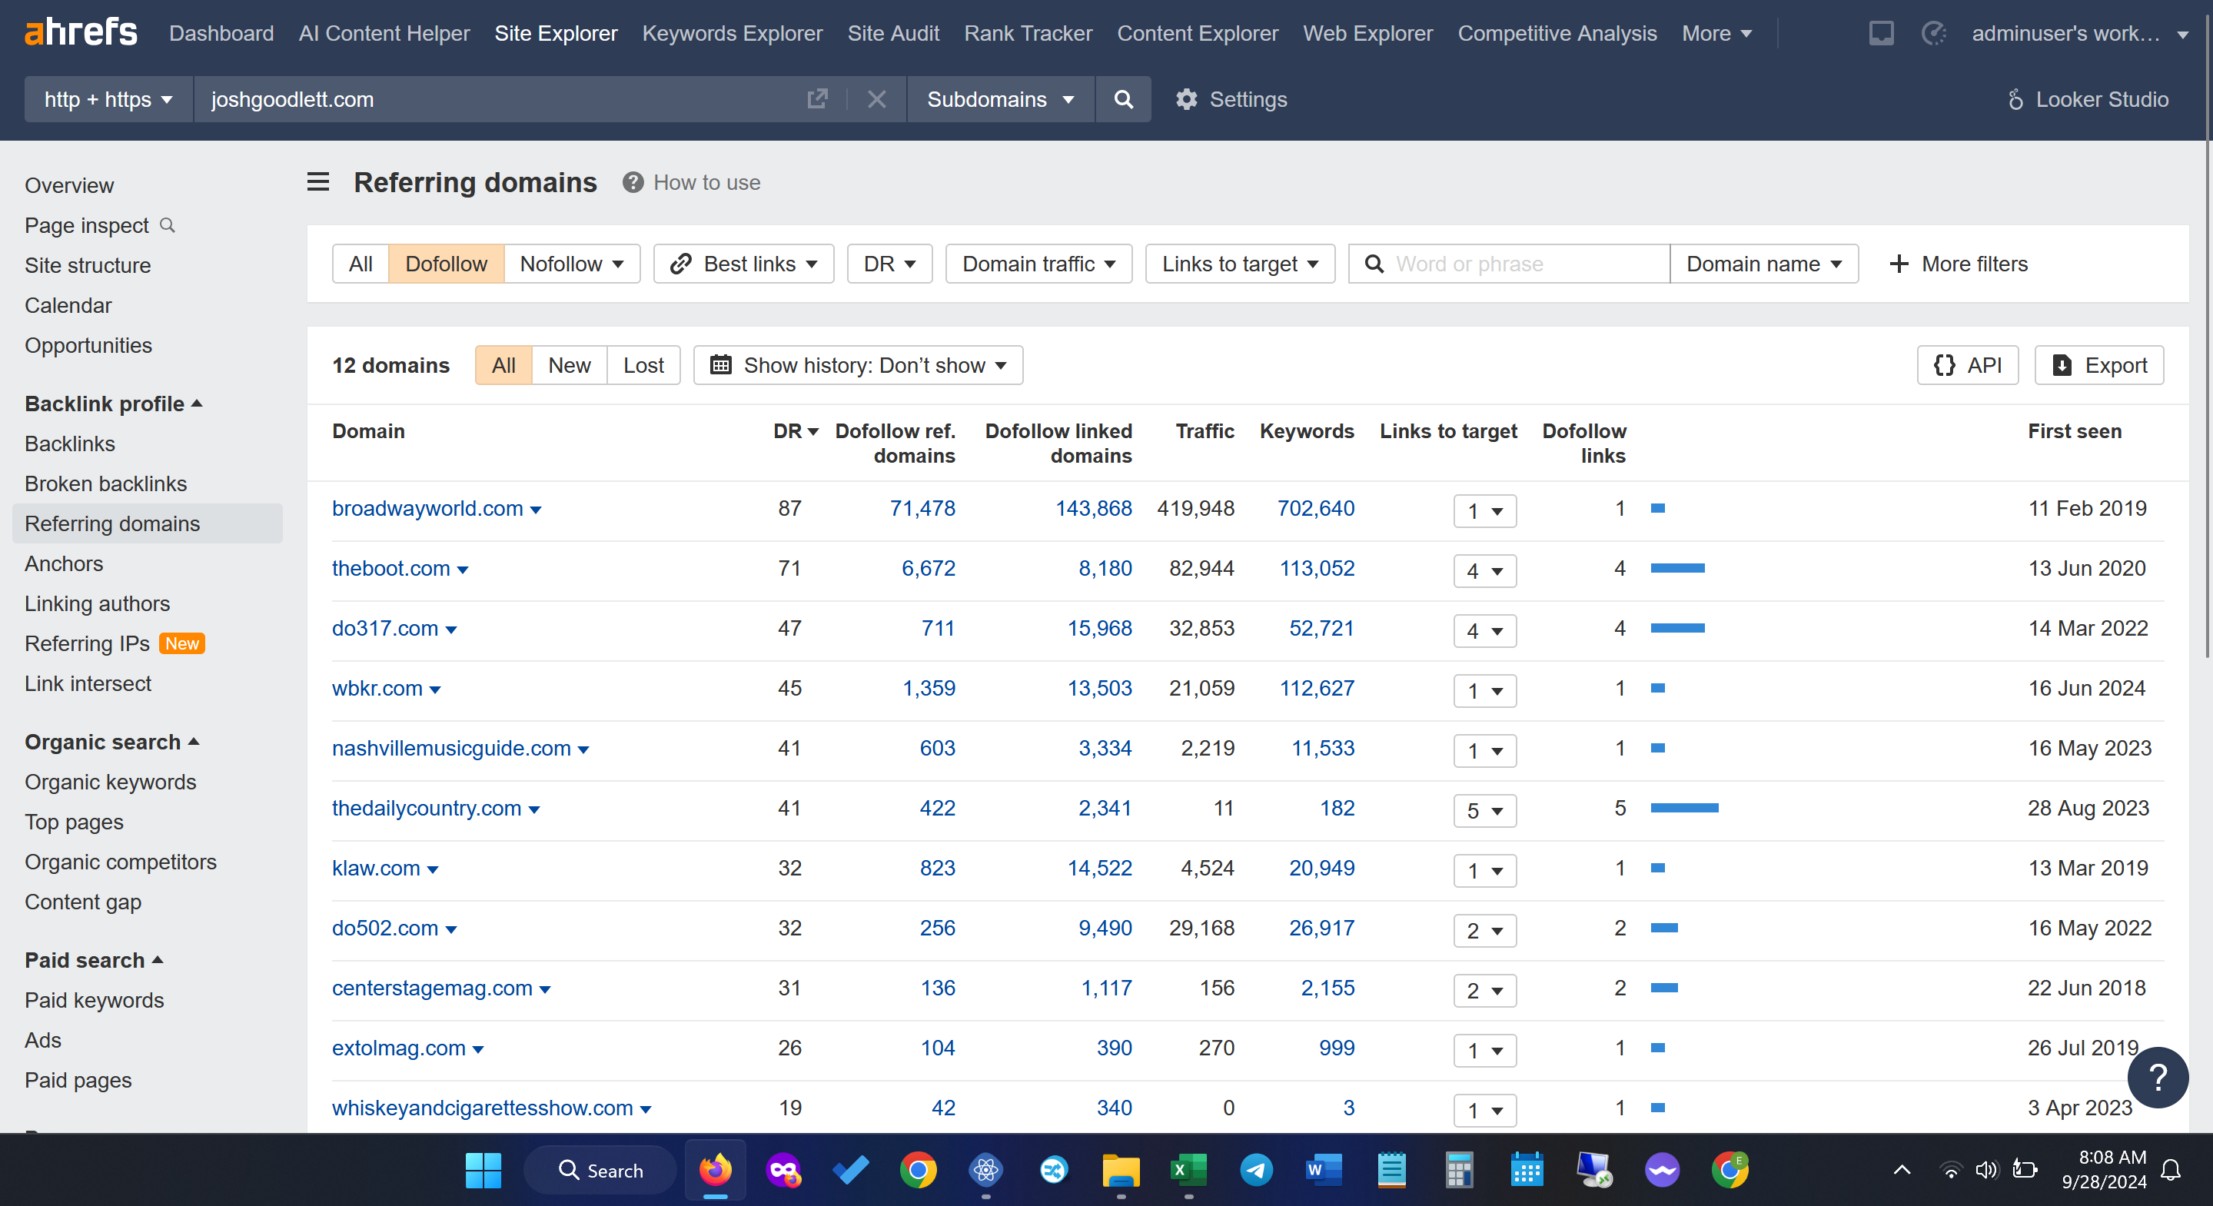
Task: Open the Show history dropdown
Action: 857,365
